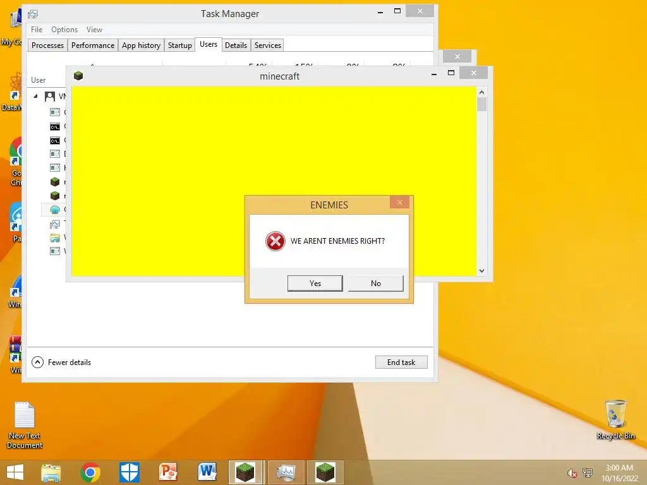Click End task in Task Manager
647x485 pixels.
[x=401, y=362]
